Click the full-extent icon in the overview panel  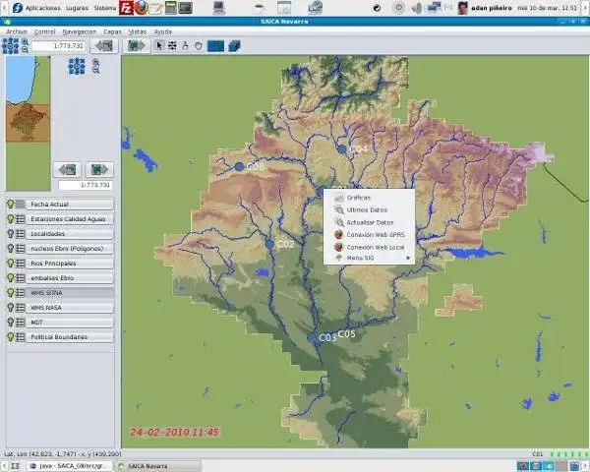[x=77, y=66]
